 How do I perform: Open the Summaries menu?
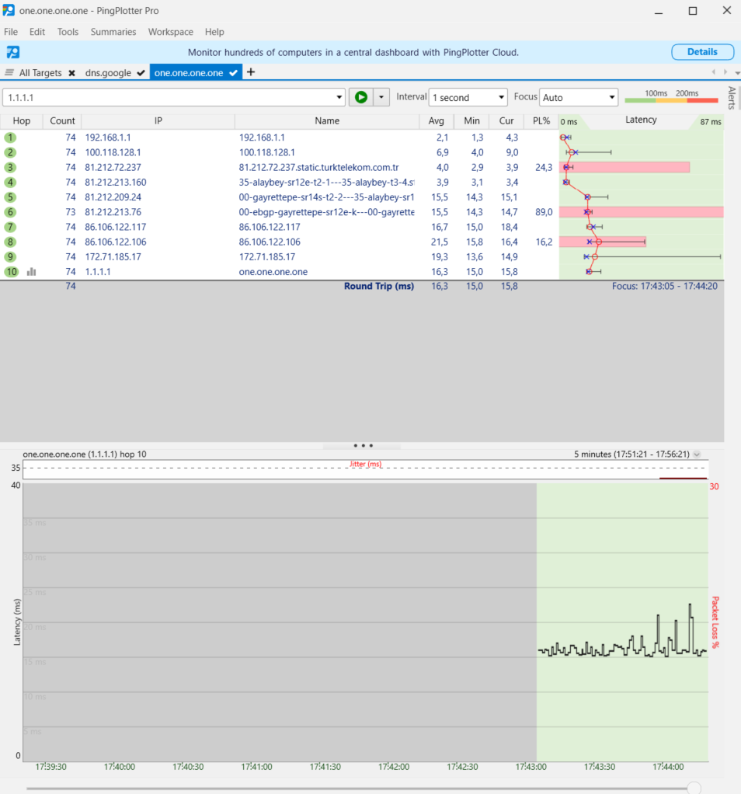(113, 32)
